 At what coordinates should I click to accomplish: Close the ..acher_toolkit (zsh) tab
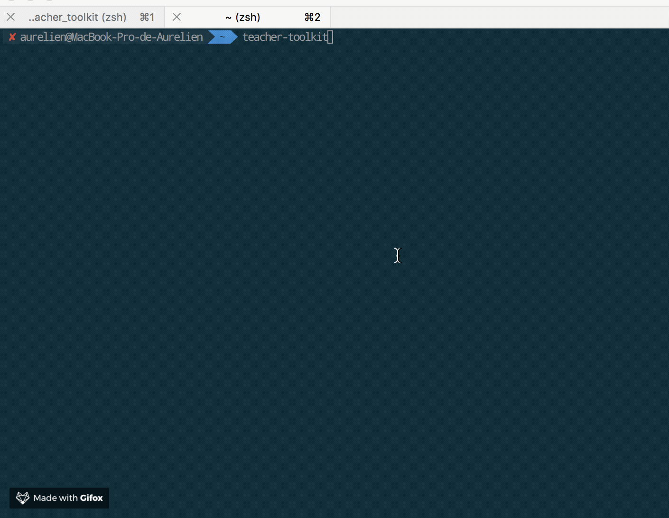click(x=11, y=17)
